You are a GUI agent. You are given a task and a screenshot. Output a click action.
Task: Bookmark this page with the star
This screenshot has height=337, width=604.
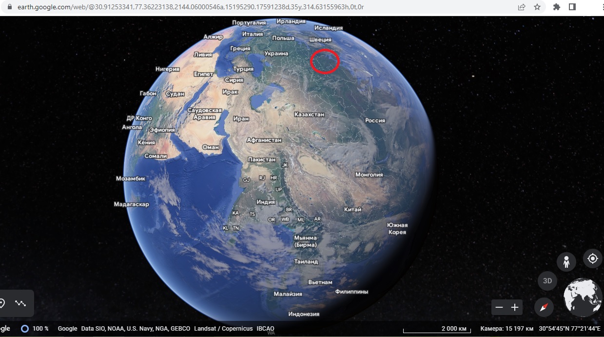537,7
